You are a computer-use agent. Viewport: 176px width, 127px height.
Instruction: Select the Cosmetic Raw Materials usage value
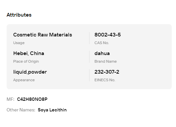click(43, 35)
